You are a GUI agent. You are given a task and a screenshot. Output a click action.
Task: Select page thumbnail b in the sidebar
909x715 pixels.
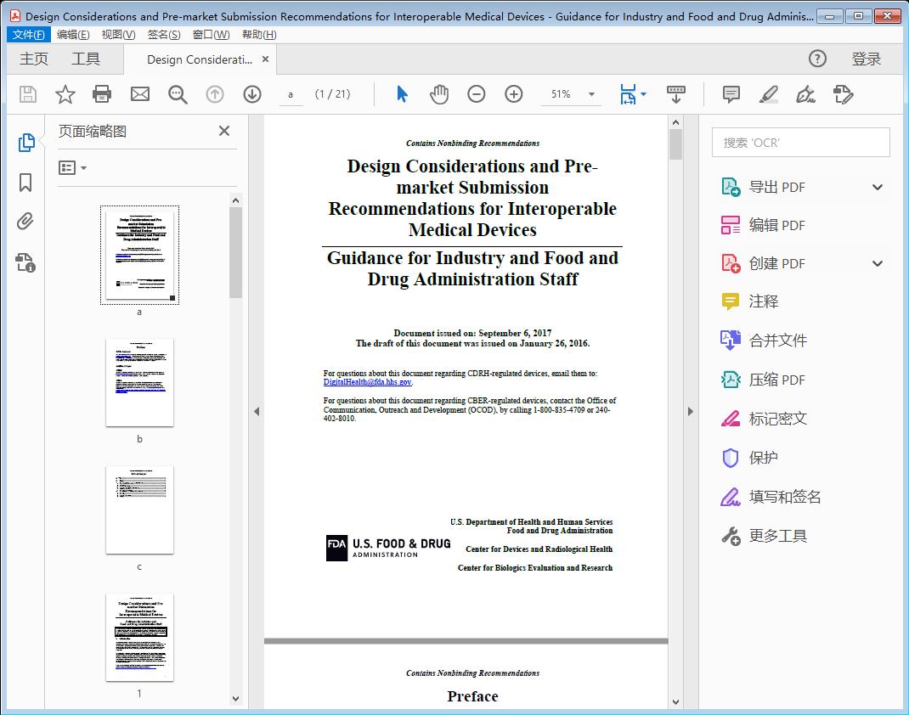coord(139,383)
